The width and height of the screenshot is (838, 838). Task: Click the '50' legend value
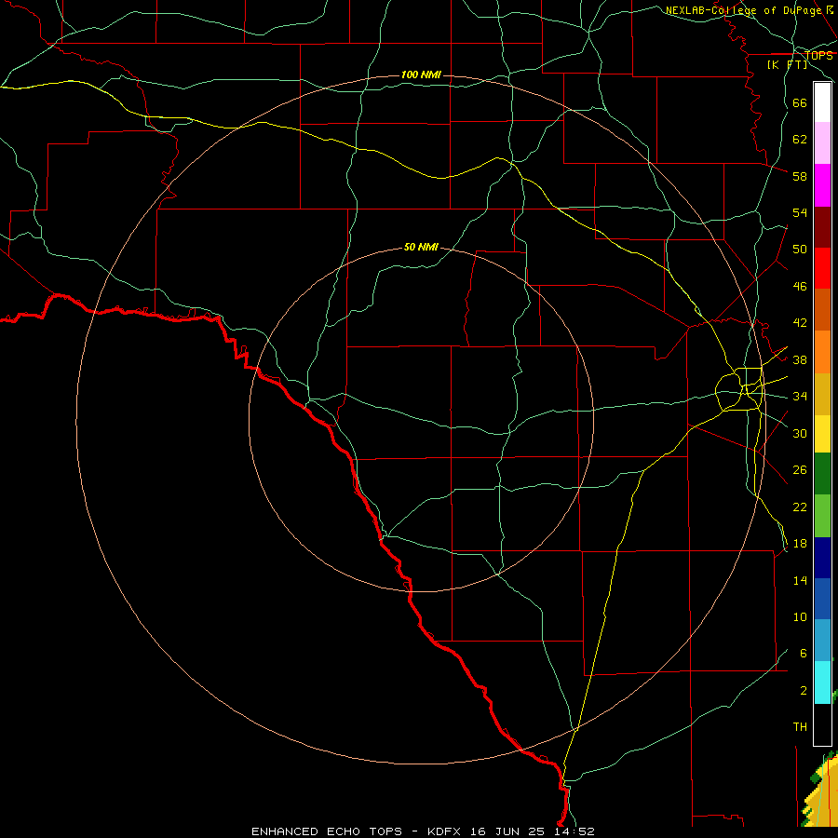pos(800,249)
